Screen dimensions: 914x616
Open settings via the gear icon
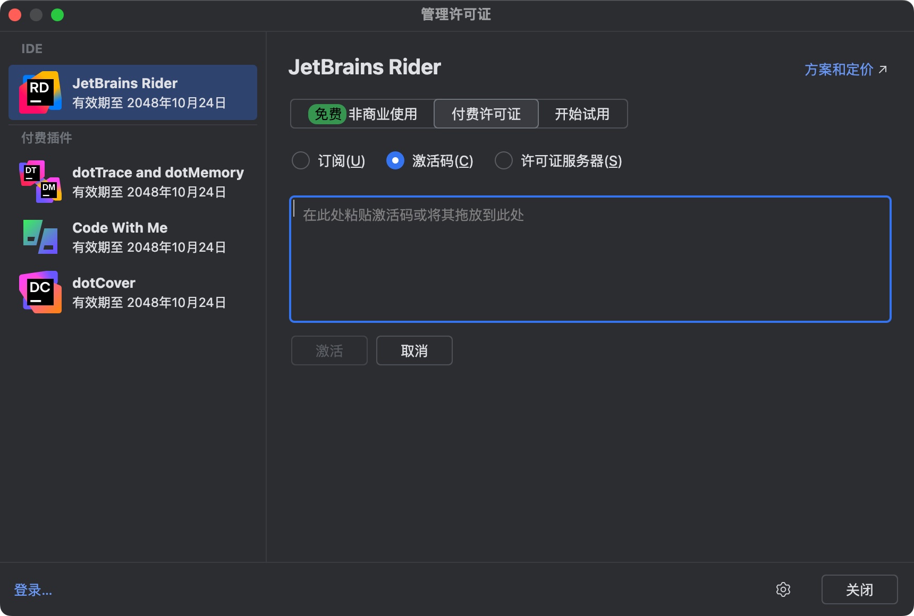(x=783, y=589)
